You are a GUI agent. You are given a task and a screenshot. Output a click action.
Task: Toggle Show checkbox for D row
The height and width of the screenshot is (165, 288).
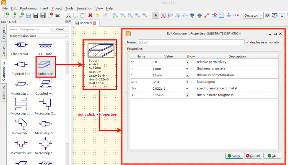point(187,95)
